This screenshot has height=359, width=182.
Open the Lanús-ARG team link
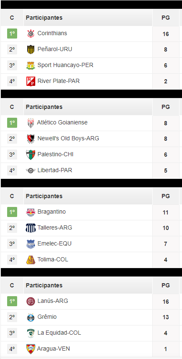[53, 301]
